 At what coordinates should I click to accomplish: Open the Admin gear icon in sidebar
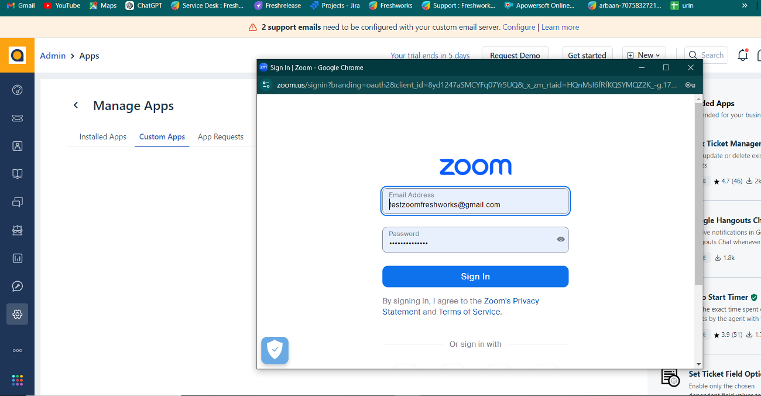pos(18,315)
